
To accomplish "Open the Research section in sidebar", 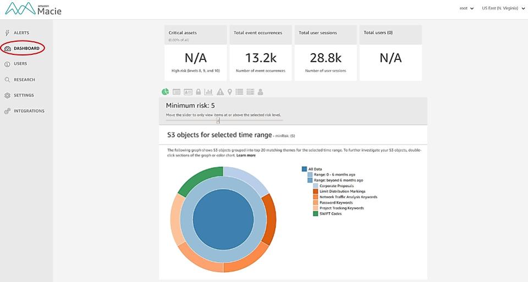I will tap(20, 80).
